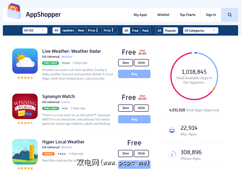Screen dimensions: 242x171
Task: Add Live Weather to Wish
Action: [141, 63]
